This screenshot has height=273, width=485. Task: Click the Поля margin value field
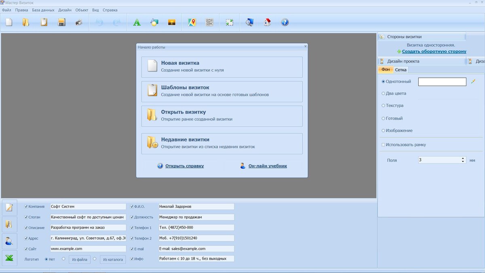[x=439, y=160]
